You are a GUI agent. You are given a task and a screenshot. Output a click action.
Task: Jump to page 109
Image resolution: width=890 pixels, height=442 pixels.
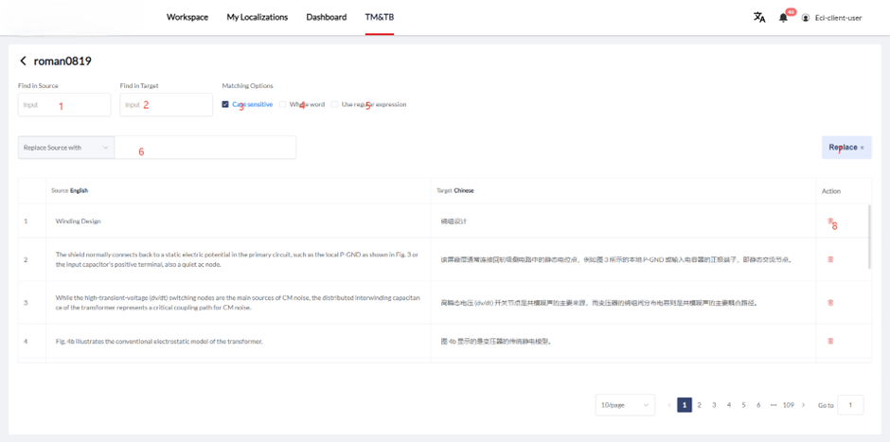pos(788,405)
